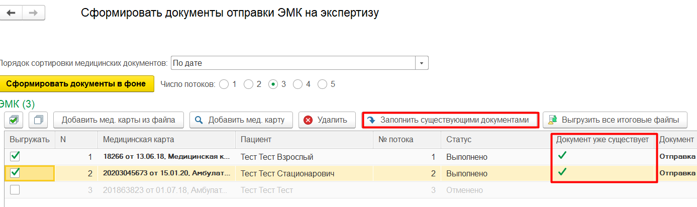
Task: Select patient cell Тест Тест Взрослый
Action: click(277, 157)
